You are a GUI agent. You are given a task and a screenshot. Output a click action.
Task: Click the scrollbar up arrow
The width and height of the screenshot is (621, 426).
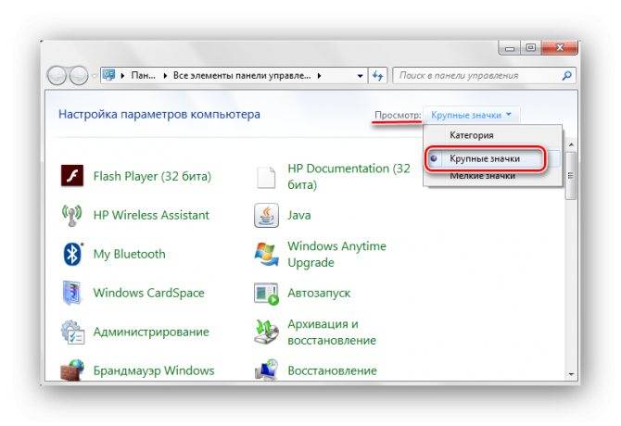coord(571,144)
